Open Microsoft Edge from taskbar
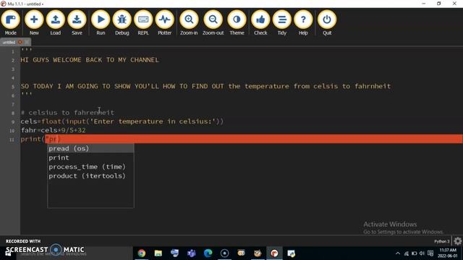This screenshot has height=260, width=463. (208, 253)
